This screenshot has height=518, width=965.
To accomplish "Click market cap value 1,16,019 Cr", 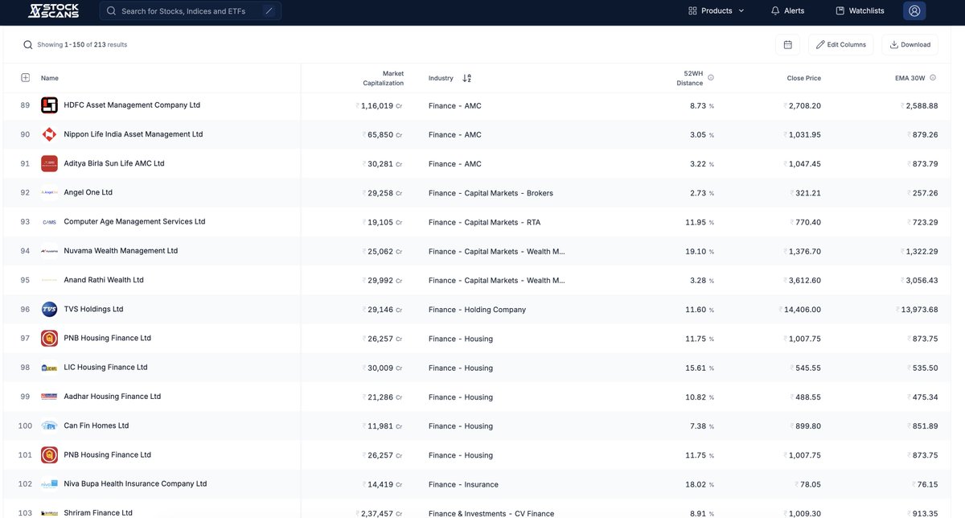I will tap(379, 106).
